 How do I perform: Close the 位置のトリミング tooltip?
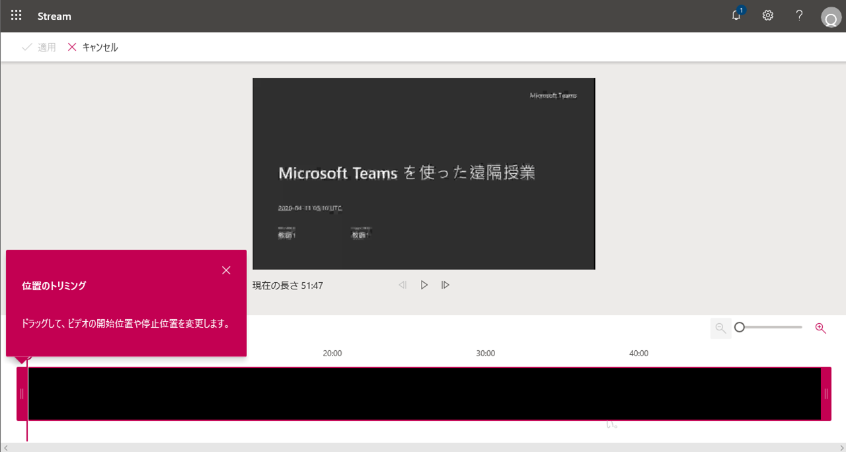[226, 270]
